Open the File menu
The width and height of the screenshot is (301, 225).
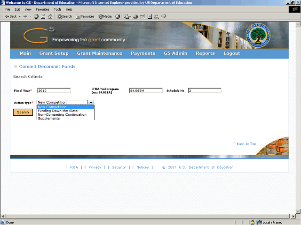pyautogui.click(x=8, y=9)
